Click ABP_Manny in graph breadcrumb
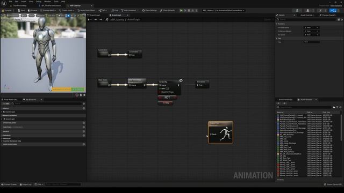Screen dimensions: 344x193 (117, 19)
